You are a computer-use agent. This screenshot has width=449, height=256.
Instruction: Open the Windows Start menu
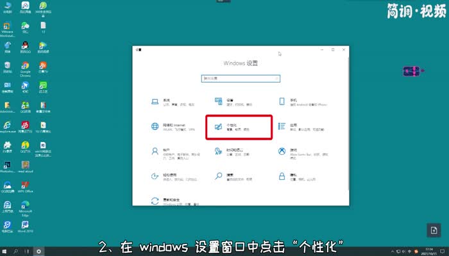tap(4, 252)
